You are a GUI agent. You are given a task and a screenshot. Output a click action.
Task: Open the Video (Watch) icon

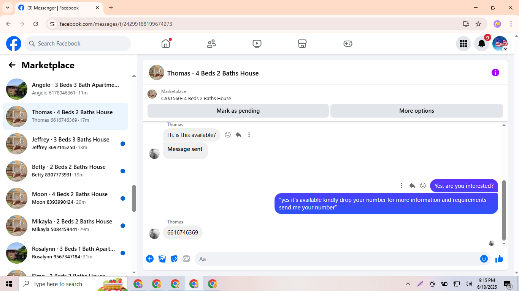pos(257,44)
